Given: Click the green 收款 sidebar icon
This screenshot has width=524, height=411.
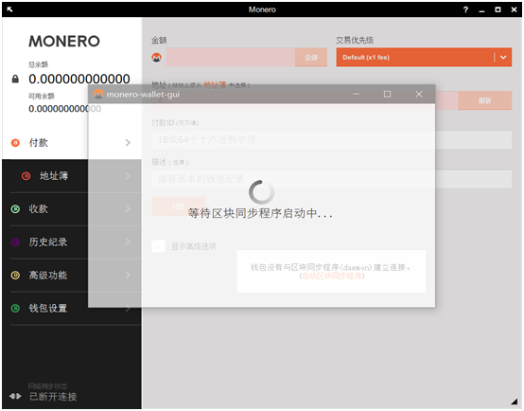Looking at the screenshot, I should click(15, 209).
